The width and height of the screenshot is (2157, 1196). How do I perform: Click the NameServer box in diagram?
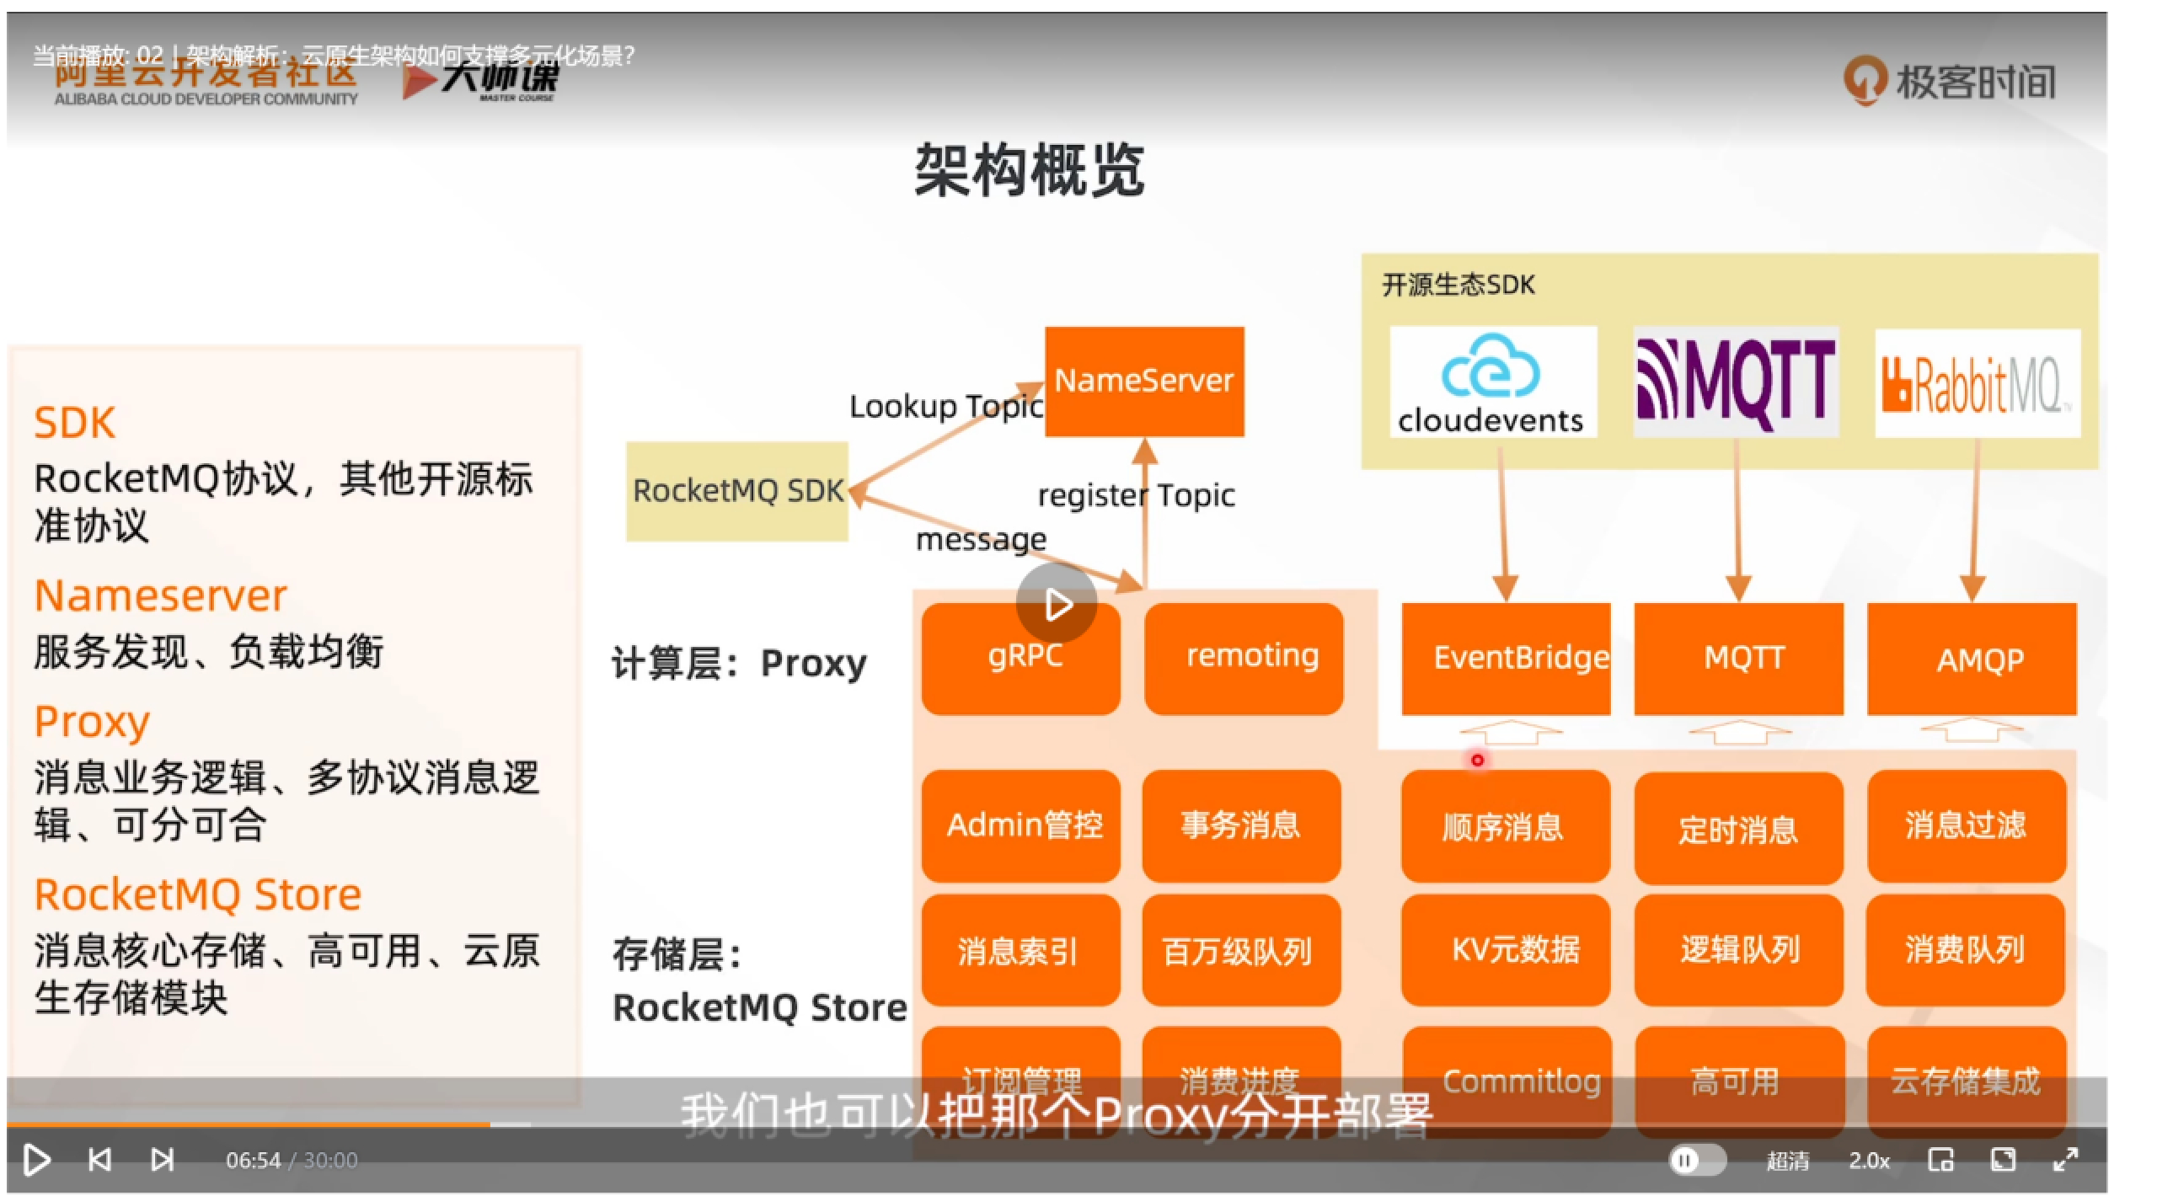coord(1143,381)
